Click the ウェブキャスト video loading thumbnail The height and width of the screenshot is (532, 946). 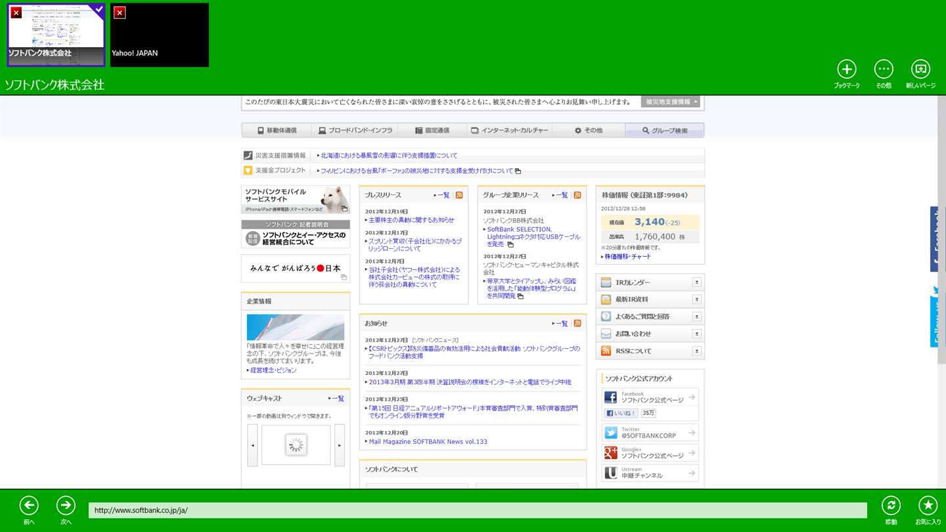(296, 445)
